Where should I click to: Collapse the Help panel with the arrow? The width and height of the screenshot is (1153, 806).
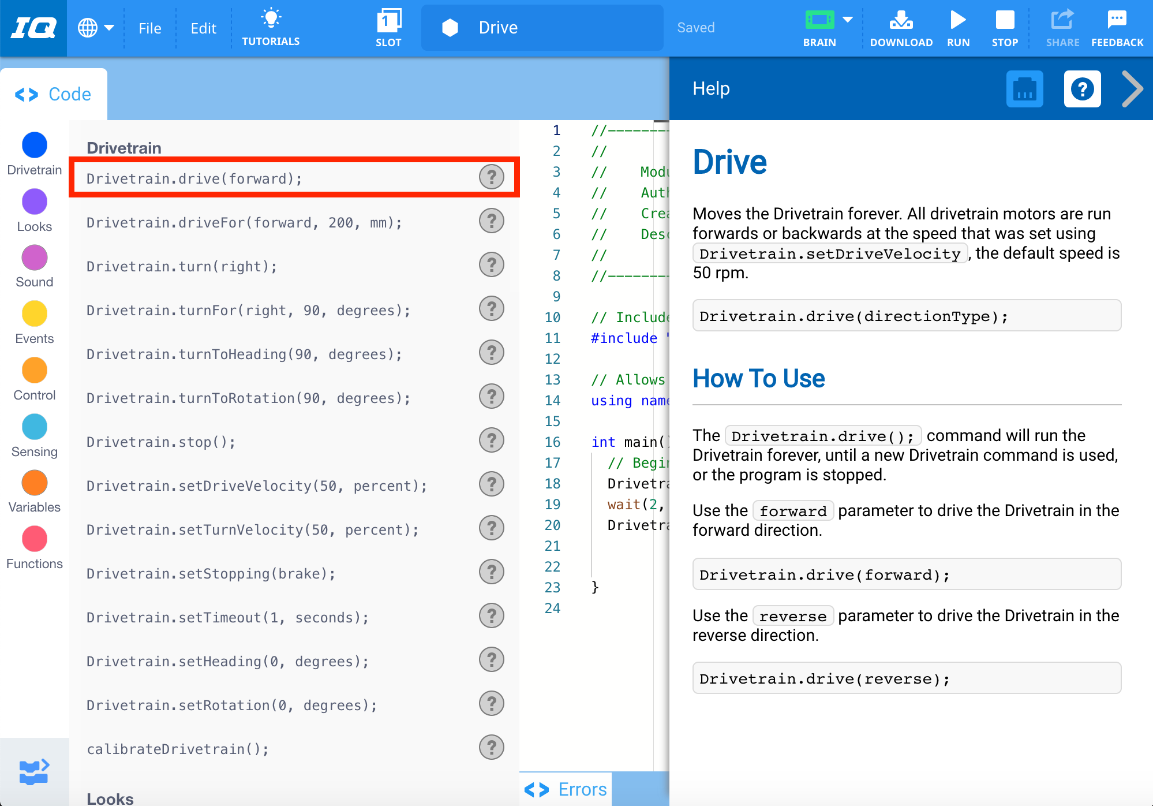pos(1132,89)
